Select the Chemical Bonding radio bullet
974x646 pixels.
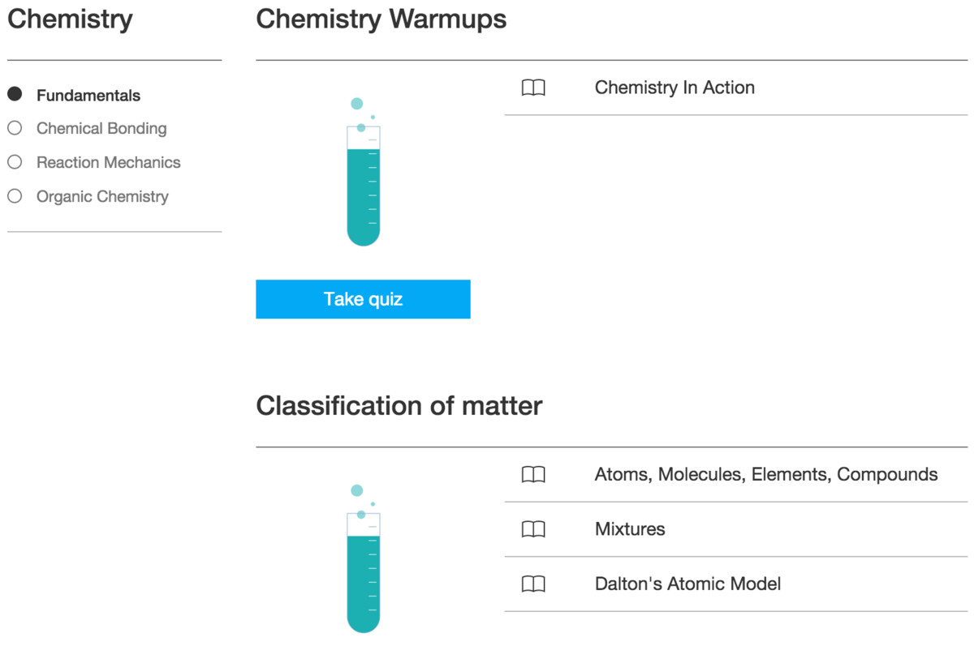point(15,128)
